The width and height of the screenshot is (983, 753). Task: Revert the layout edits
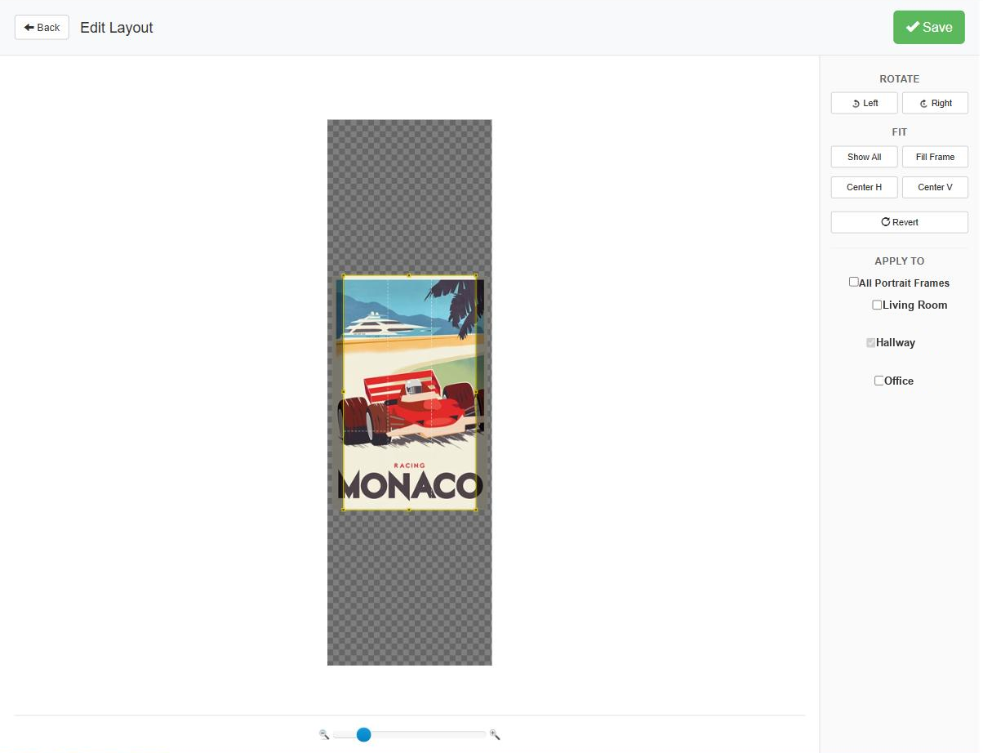click(900, 222)
